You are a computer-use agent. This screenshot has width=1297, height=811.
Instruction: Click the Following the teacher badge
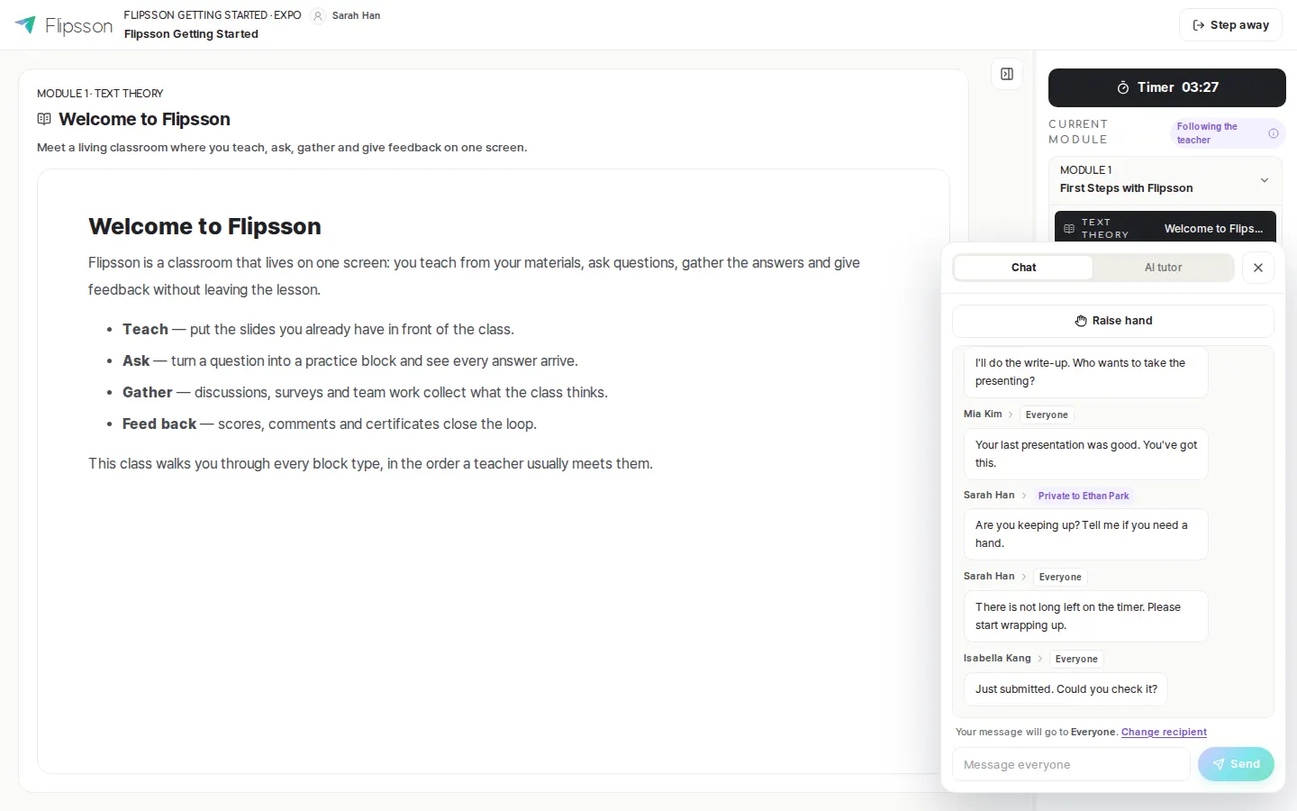[x=1228, y=133]
